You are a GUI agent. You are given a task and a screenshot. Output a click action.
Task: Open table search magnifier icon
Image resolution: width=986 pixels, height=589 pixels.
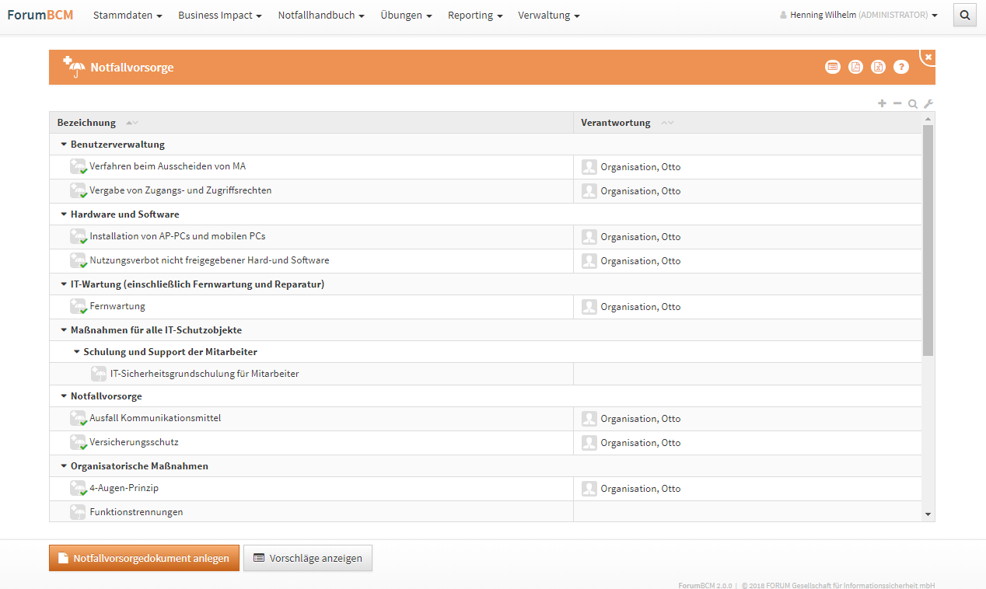(x=913, y=104)
